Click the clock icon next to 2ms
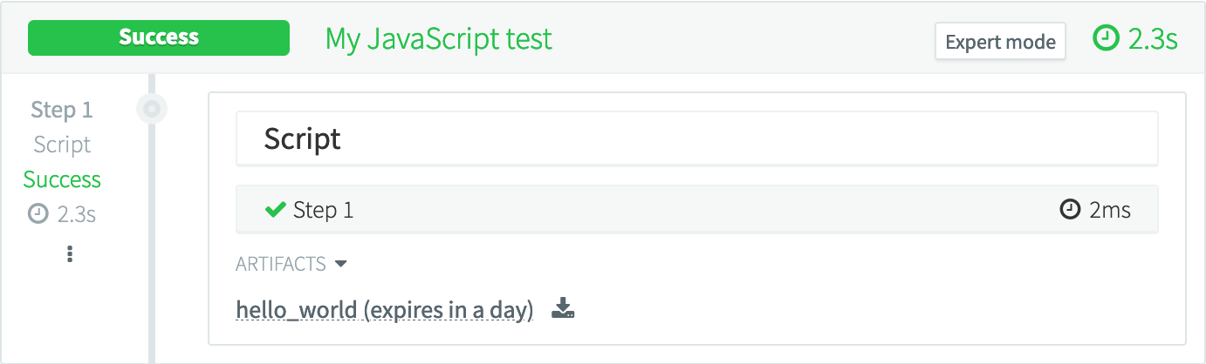The height and width of the screenshot is (364, 1206). click(1069, 210)
